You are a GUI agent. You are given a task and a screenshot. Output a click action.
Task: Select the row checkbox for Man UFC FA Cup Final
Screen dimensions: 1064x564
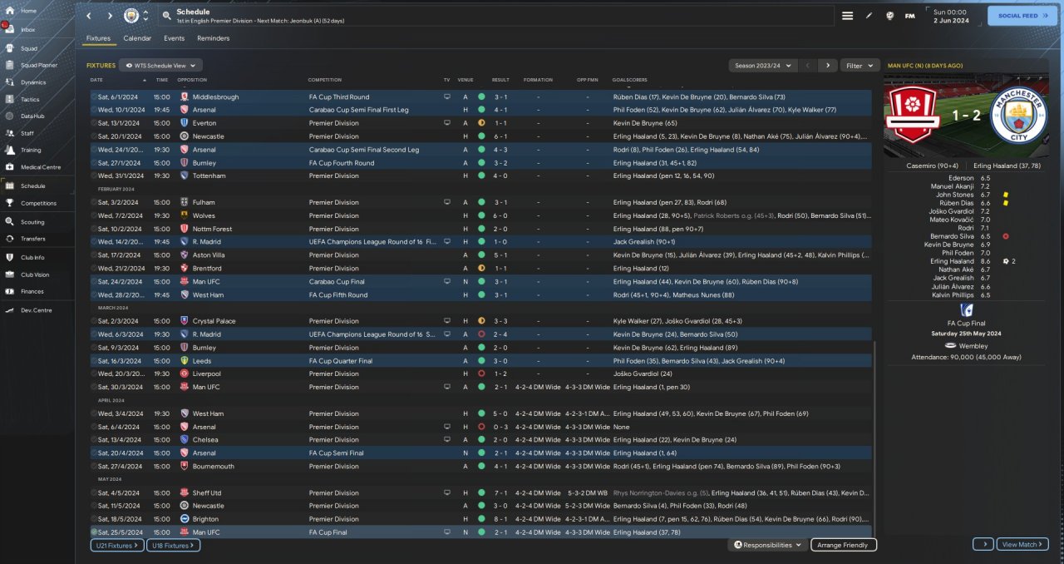point(94,532)
